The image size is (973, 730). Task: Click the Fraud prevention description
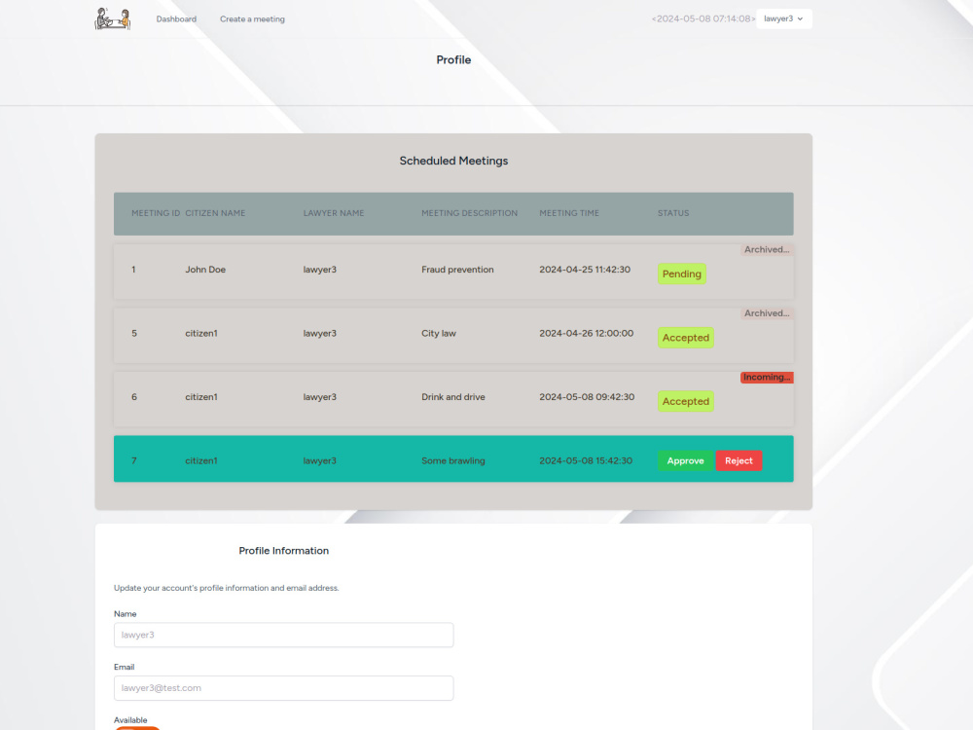click(x=457, y=270)
